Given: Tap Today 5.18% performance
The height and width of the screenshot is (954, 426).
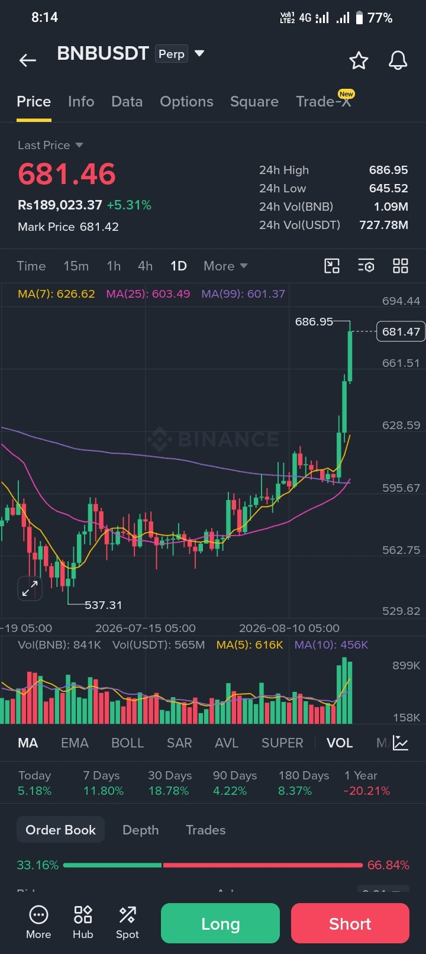Looking at the screenshot, I should 35,783.
